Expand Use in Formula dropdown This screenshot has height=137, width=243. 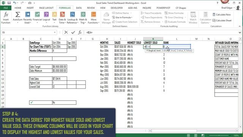point(132,18)
